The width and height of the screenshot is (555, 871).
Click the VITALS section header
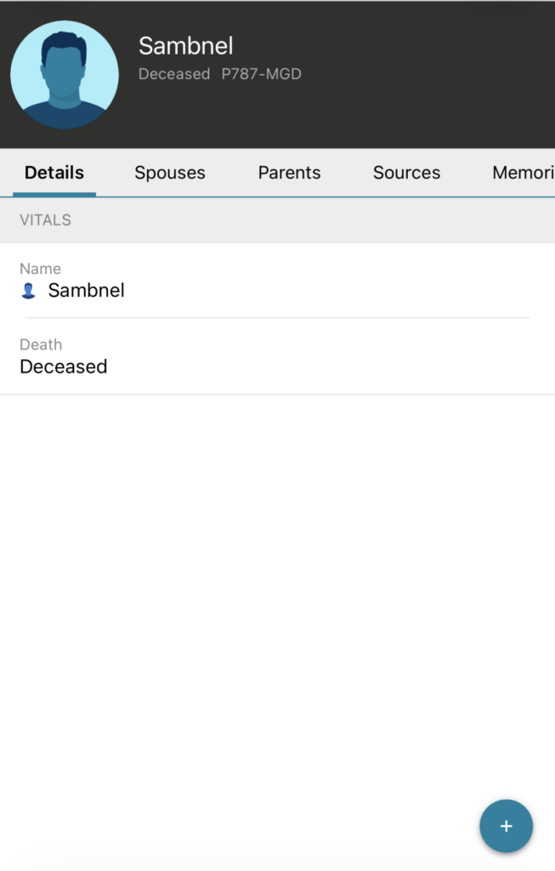[46, 220]
